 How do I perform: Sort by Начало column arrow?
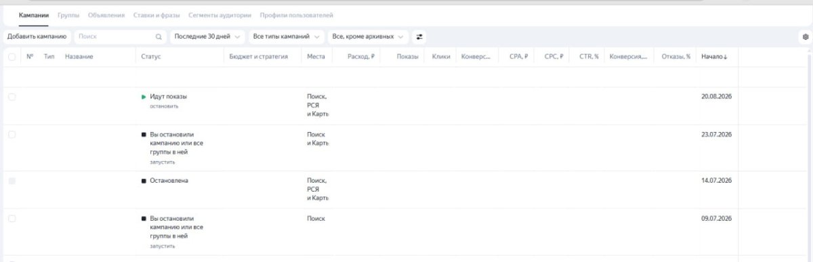pyautogui.click(x=726, y=57)
